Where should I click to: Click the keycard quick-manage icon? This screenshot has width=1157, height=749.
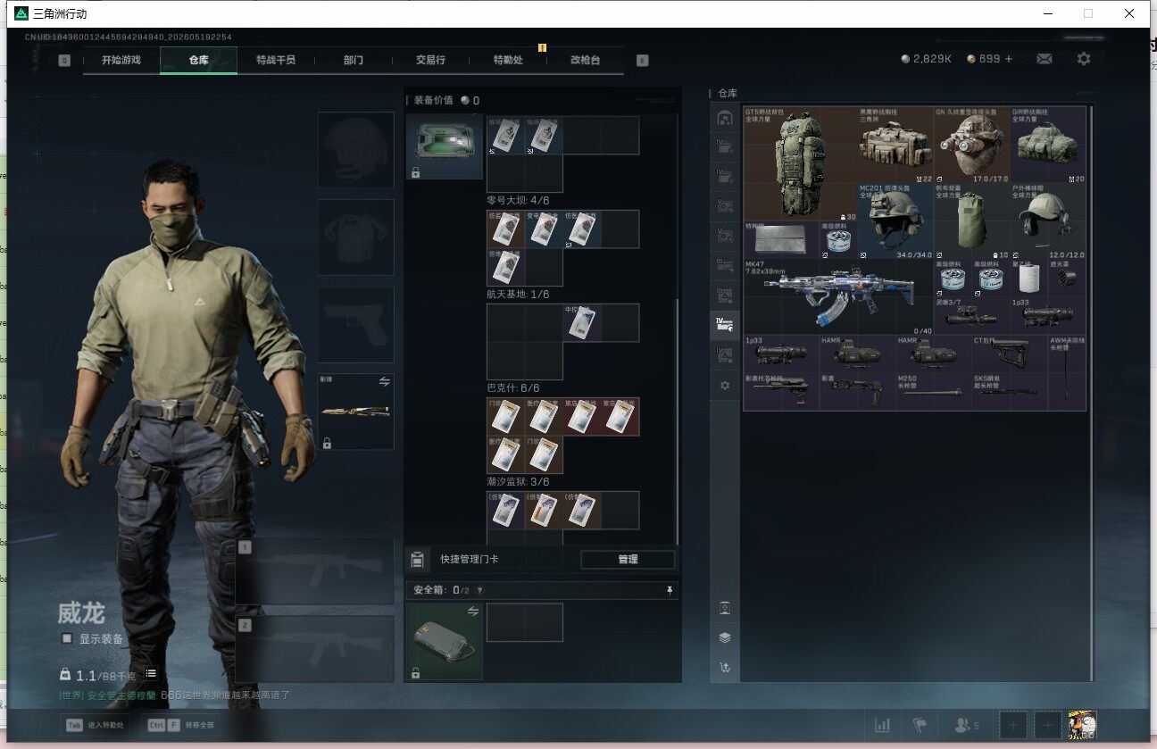(417, 560)
